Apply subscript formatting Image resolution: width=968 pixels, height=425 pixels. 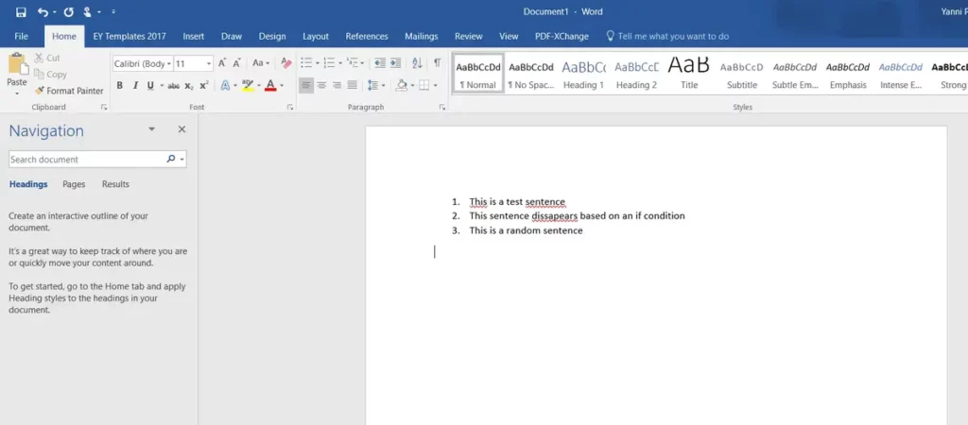point(189,86)
